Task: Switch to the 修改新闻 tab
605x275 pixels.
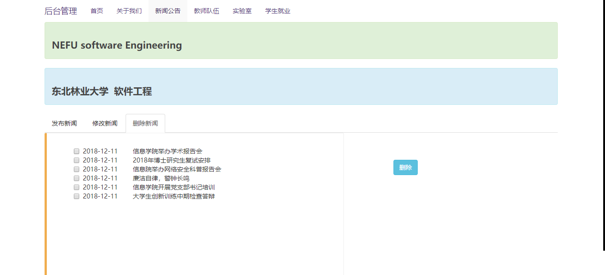Action: click(x=105, y=123)
